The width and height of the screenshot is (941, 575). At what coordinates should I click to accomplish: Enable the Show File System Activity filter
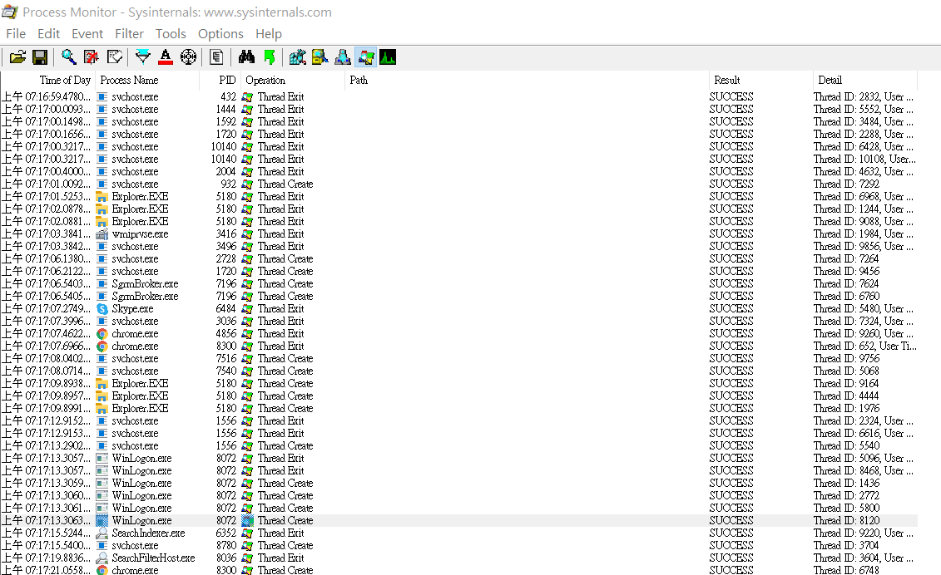[320, 57]
